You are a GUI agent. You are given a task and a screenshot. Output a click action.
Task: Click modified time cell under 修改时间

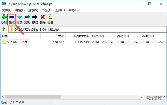click(x=103, y=42)
